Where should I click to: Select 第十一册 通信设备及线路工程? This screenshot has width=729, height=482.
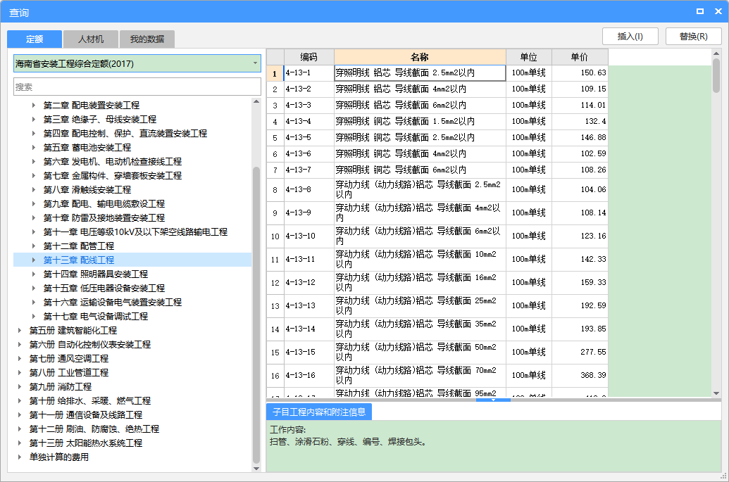pyautogui.click(x=85, y=414)
